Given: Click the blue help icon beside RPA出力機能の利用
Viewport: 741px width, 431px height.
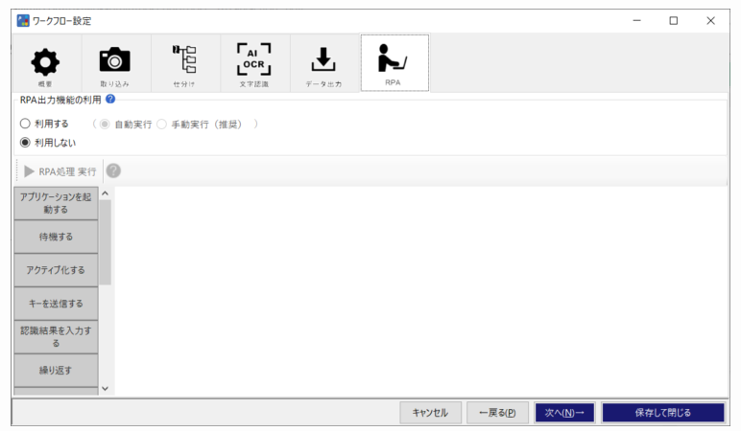Looking at the screenshot, I should (x=110, y=99).
